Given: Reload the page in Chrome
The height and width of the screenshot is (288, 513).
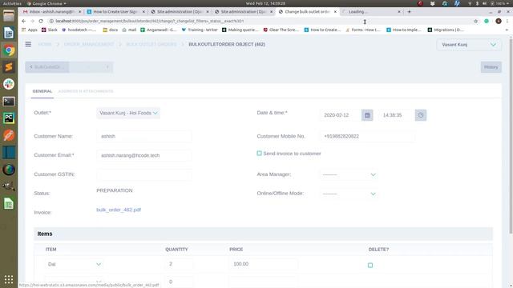Looking at the screenshot, I should coord(41,21).
